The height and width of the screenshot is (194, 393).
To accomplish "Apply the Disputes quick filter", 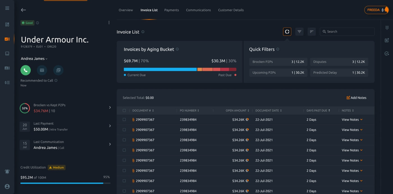I will pyautogui.click(x=339, y=62).
